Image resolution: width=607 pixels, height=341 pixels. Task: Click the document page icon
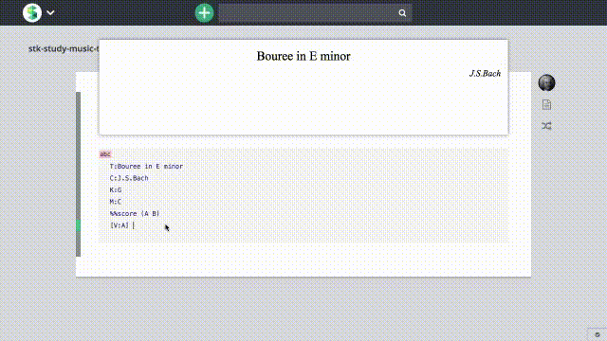tap(546, 105)
